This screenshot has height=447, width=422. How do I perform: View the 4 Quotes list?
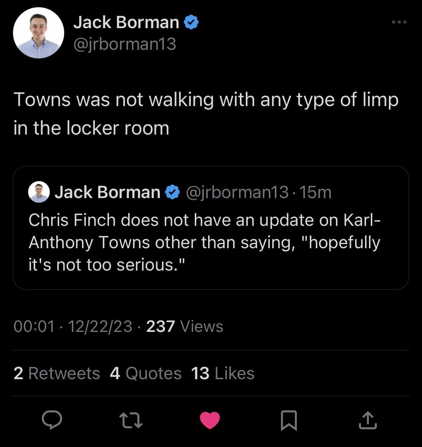(x=146, y=373)
